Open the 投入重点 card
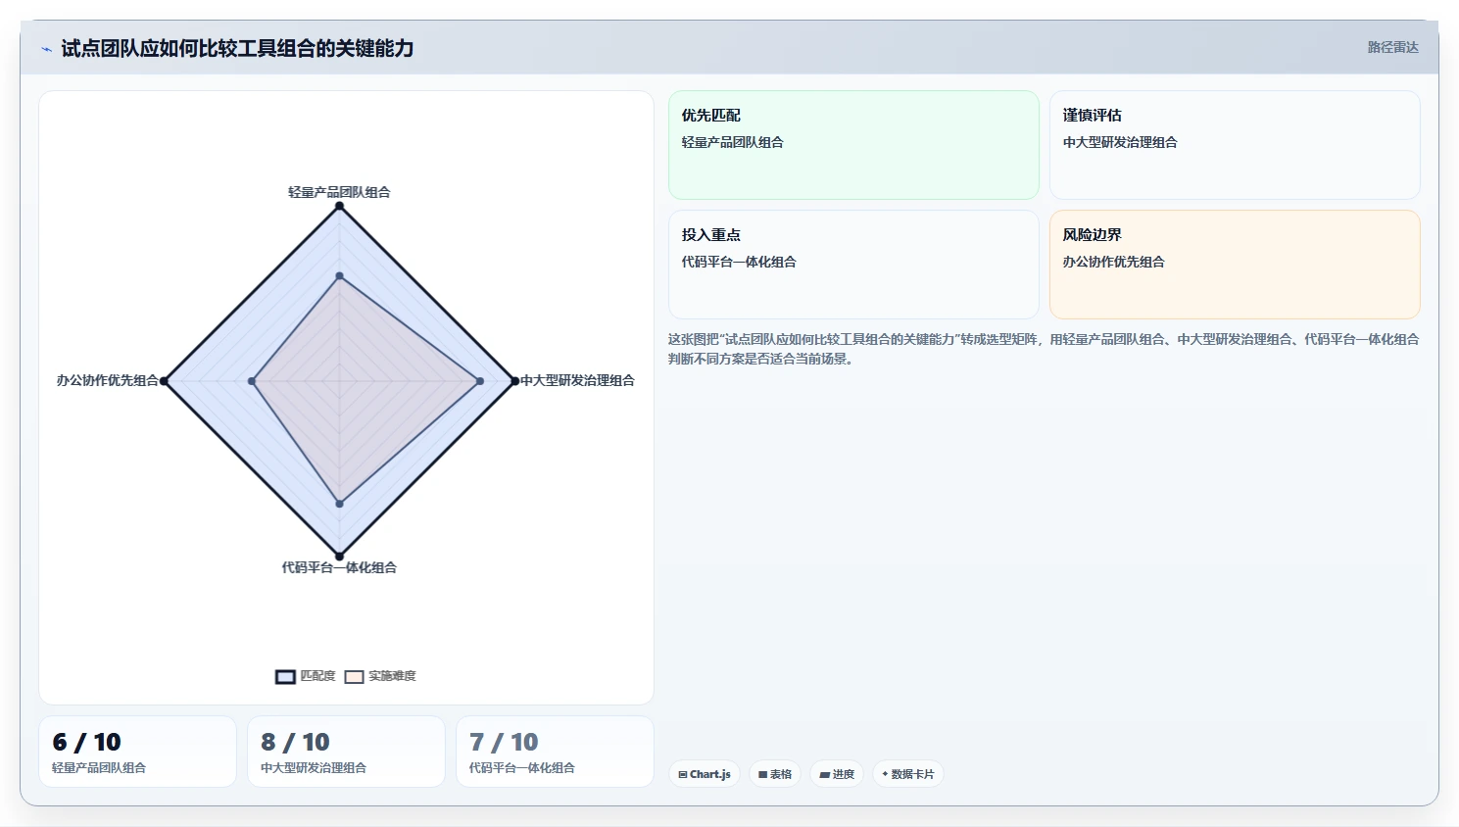Viewport: 1459px width, 827px height. [x=853, y=265]
